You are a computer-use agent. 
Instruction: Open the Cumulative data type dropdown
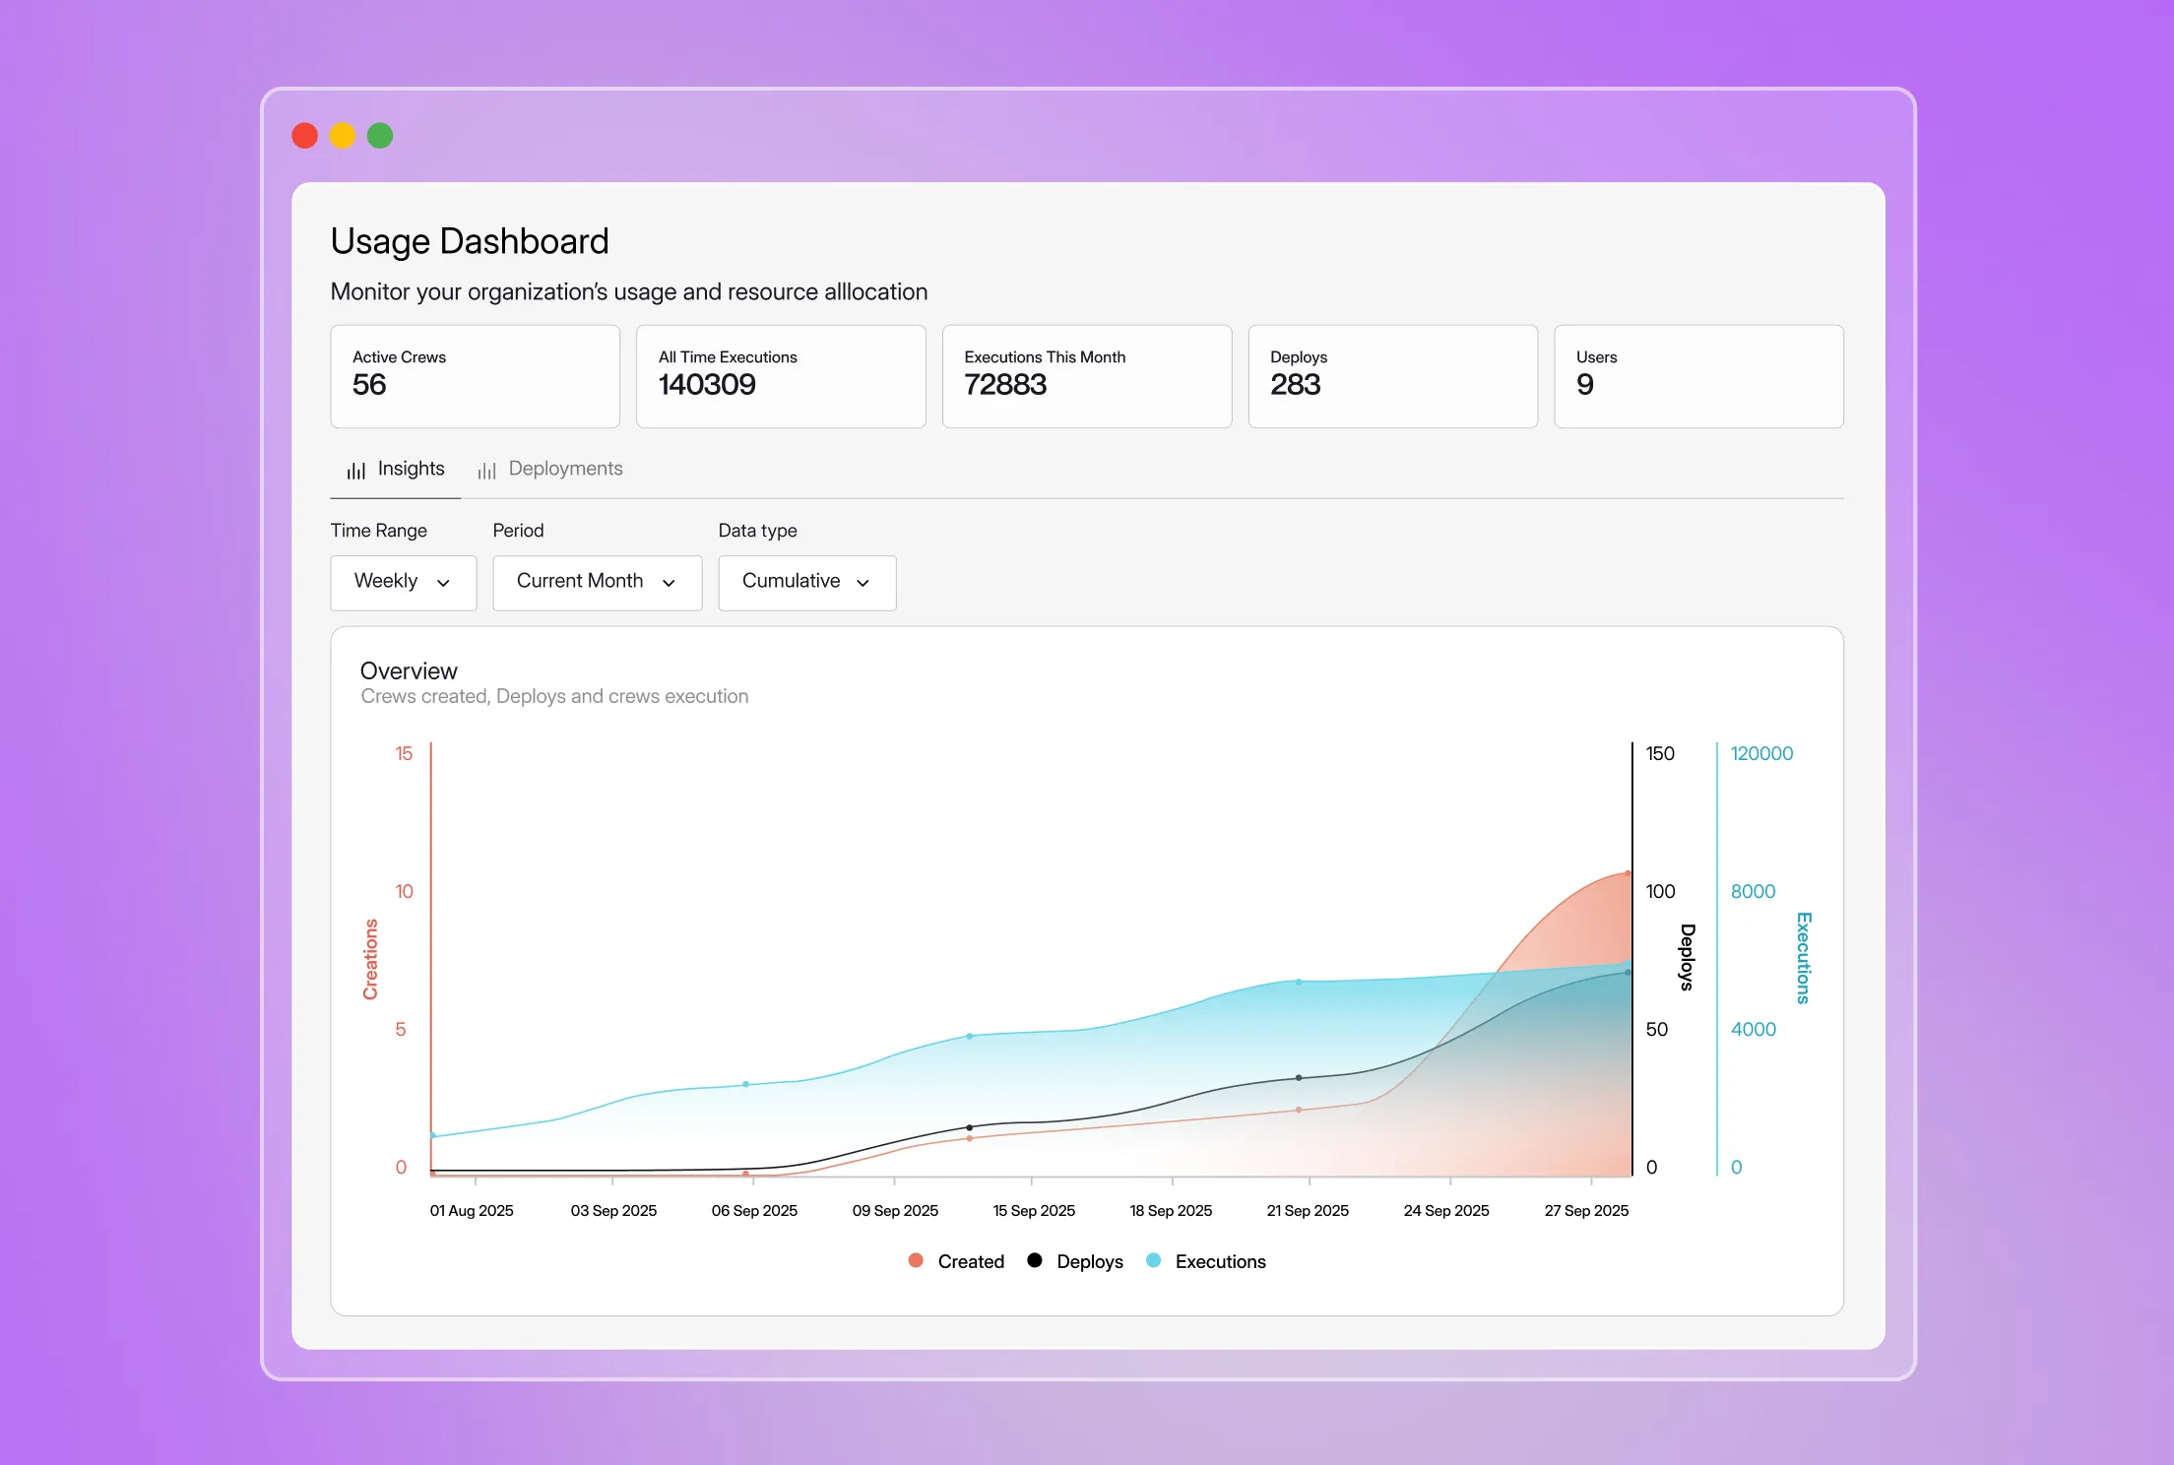tap(806, 582)
